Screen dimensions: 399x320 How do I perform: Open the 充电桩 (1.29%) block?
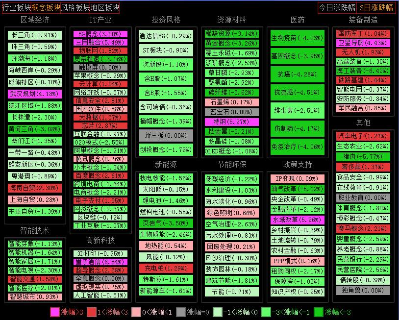pos(166,269)
